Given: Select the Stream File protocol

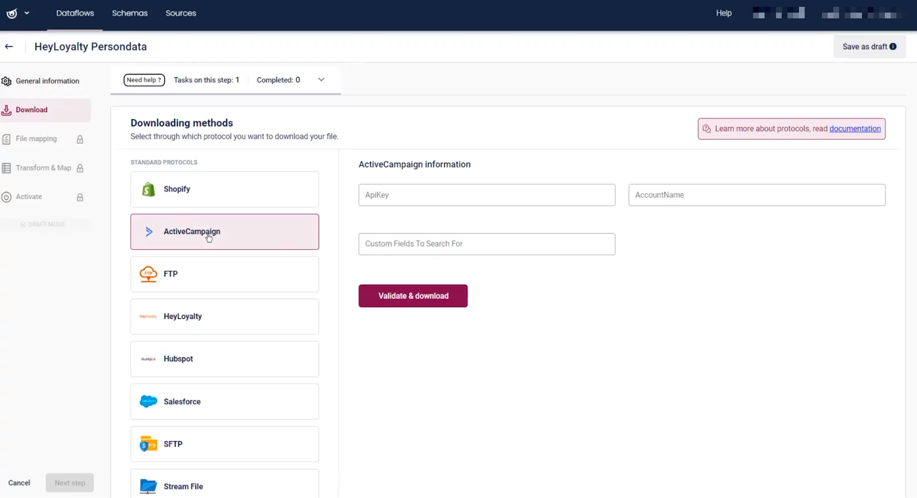Looking at the screenshot, I should pos(225,484).
